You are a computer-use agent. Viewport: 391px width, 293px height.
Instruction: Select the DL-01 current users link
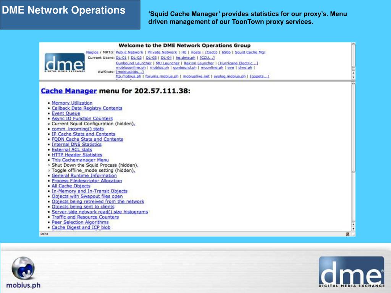click(x=121, y=58)
